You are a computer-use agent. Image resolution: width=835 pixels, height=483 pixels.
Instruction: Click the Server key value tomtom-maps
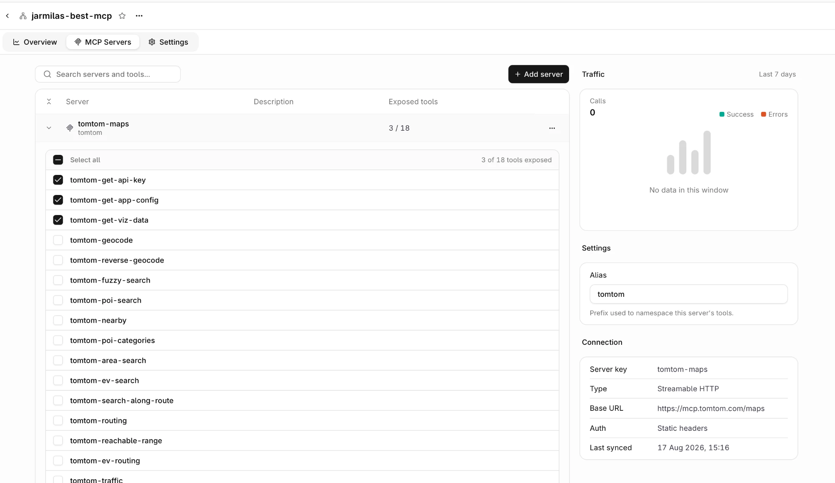(x=683, y=369)
